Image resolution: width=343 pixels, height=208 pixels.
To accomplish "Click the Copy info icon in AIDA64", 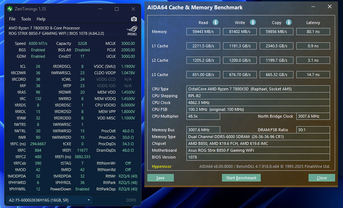I will pos(289,22).
